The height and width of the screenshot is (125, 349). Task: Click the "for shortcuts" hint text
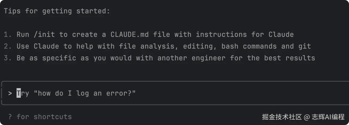click(44, 117)
